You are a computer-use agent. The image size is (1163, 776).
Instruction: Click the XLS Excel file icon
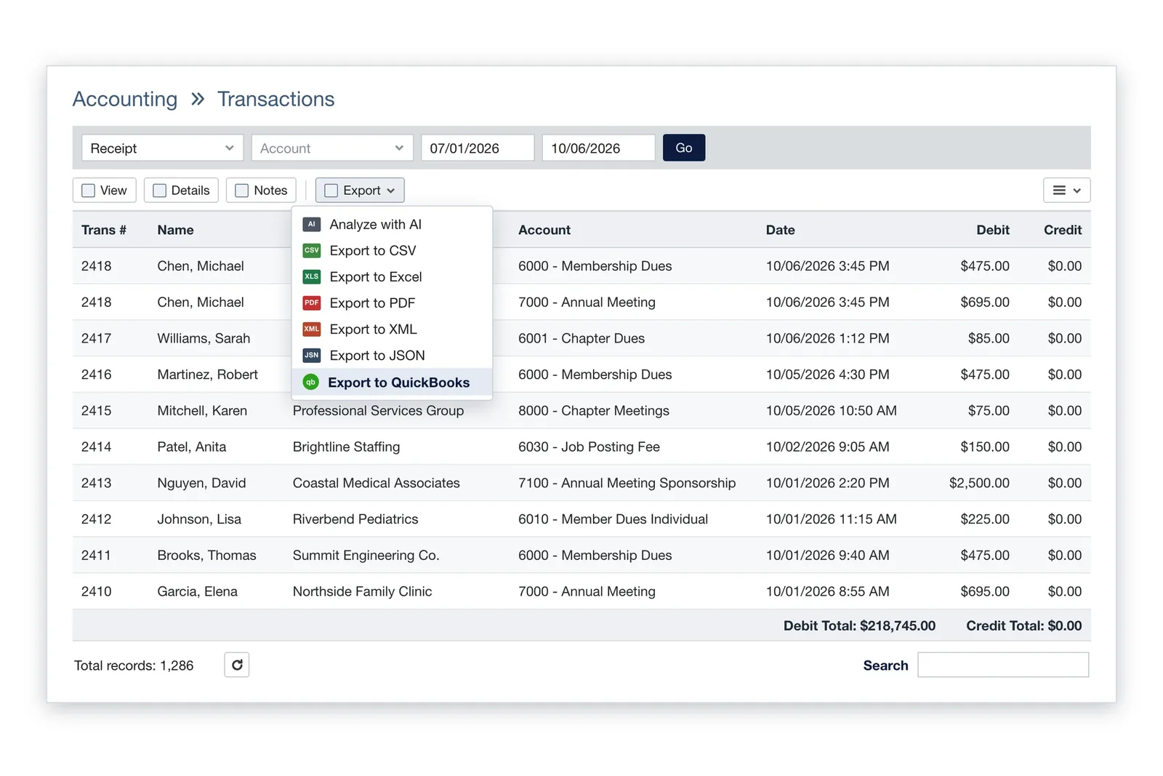point(311,276)
